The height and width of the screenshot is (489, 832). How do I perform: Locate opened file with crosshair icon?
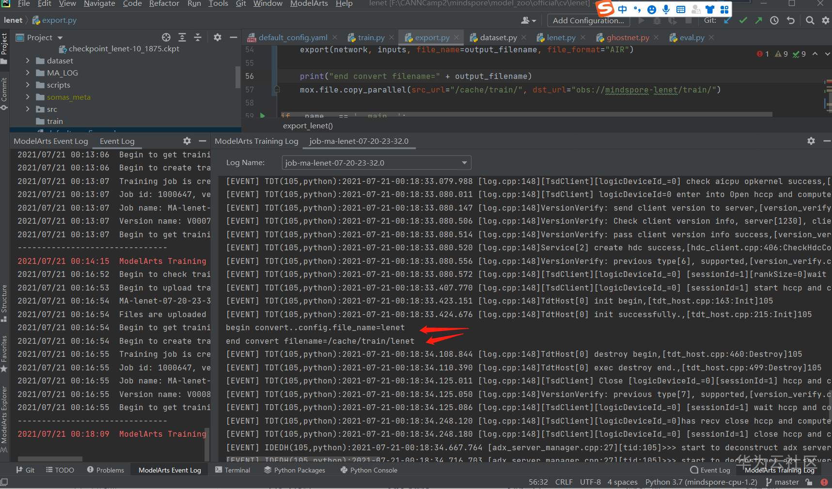166,37
